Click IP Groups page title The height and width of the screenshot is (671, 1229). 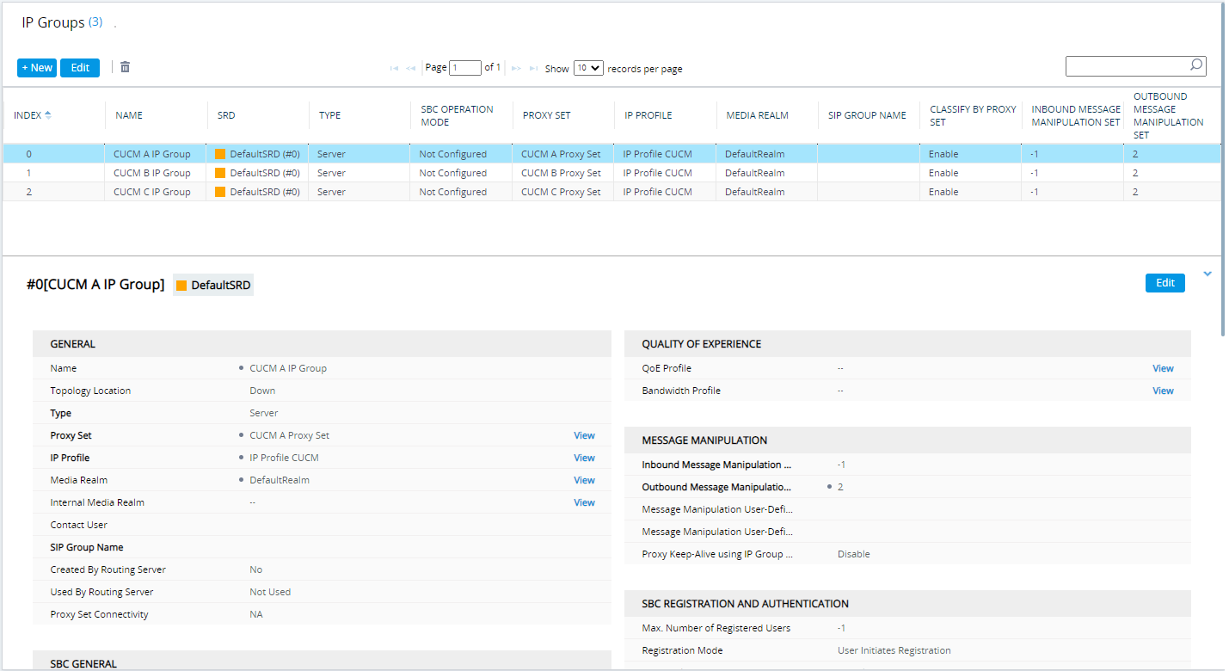pyautogui.click(x=53, y=22)
